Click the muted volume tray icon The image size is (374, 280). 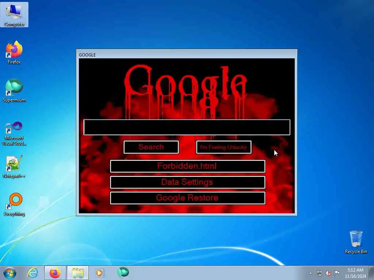click(328, 273)
